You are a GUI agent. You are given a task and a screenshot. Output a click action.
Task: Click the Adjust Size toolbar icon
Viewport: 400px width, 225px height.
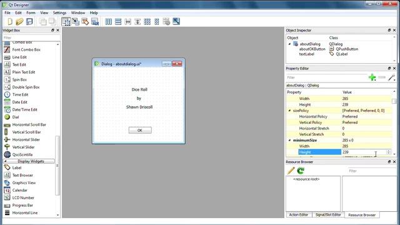pos(176,21)
